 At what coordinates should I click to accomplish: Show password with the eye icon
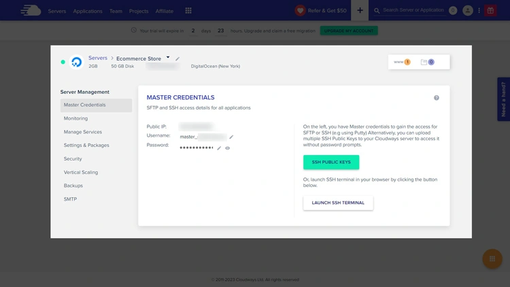(228, 148)
